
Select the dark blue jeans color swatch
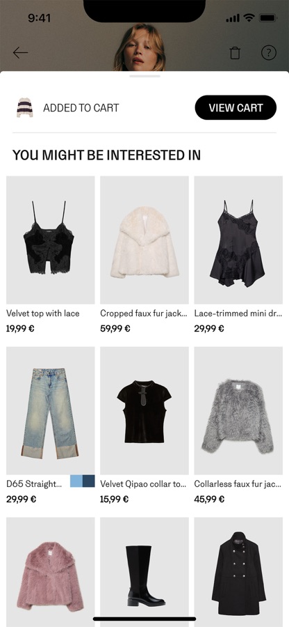tap(88, 481)
